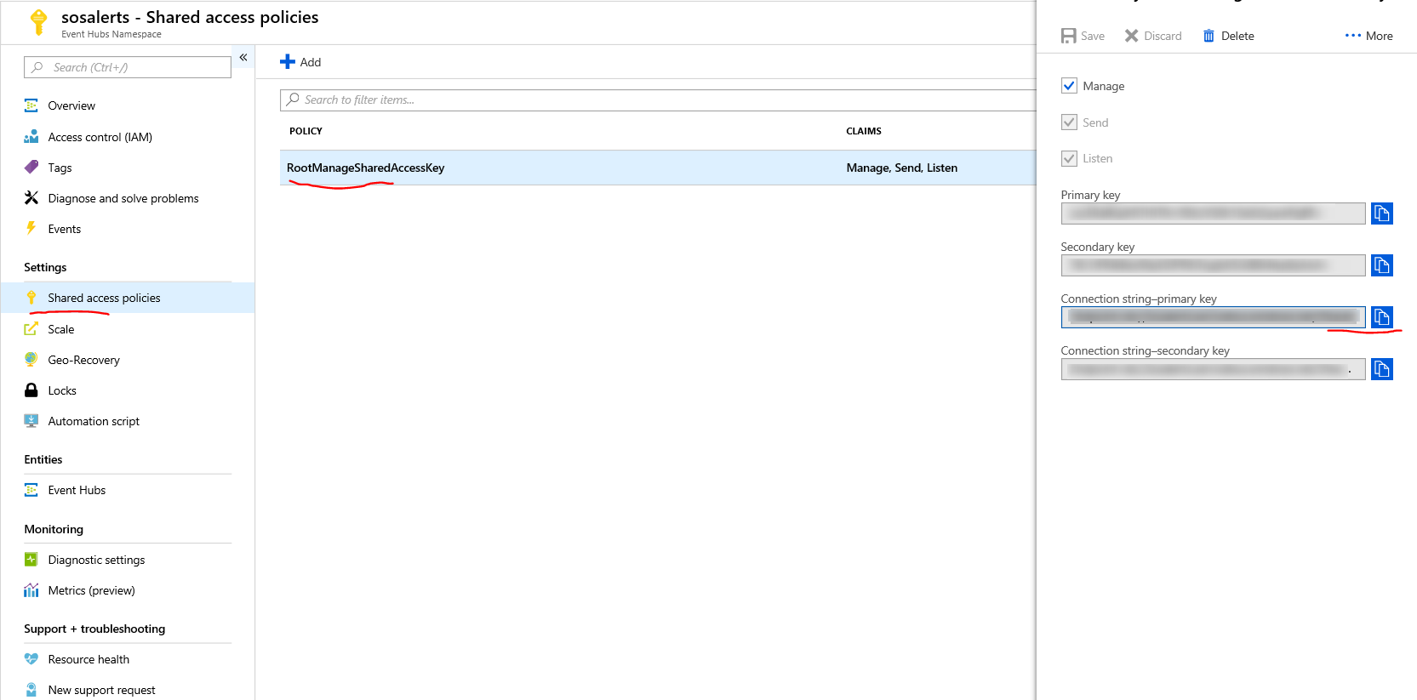Focus the sidebar Search (Ctrl+/) field
Screen dimensions: 1417x700
click(x=128, y=67)
